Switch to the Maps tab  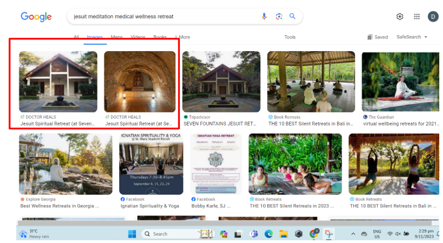[x=116, y=37]
